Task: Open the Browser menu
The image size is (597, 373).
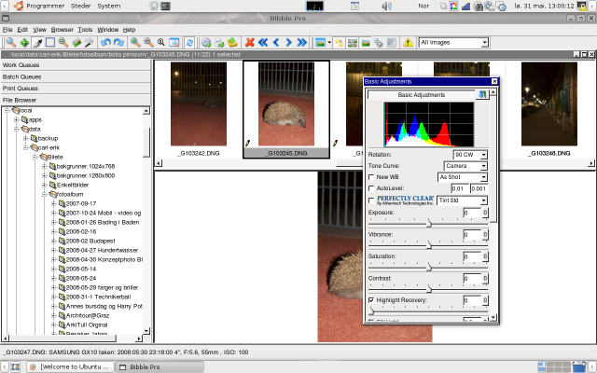Action: pyautogui.click(x=61, y=30)
